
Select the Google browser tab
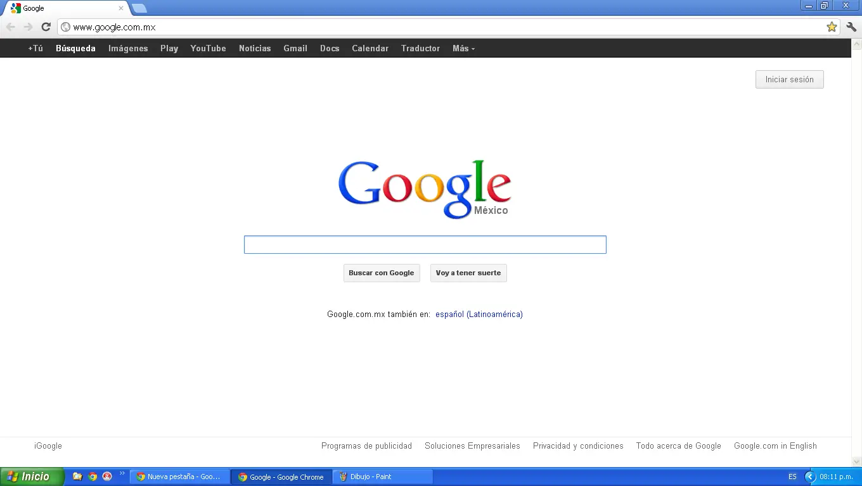(66, 8)
